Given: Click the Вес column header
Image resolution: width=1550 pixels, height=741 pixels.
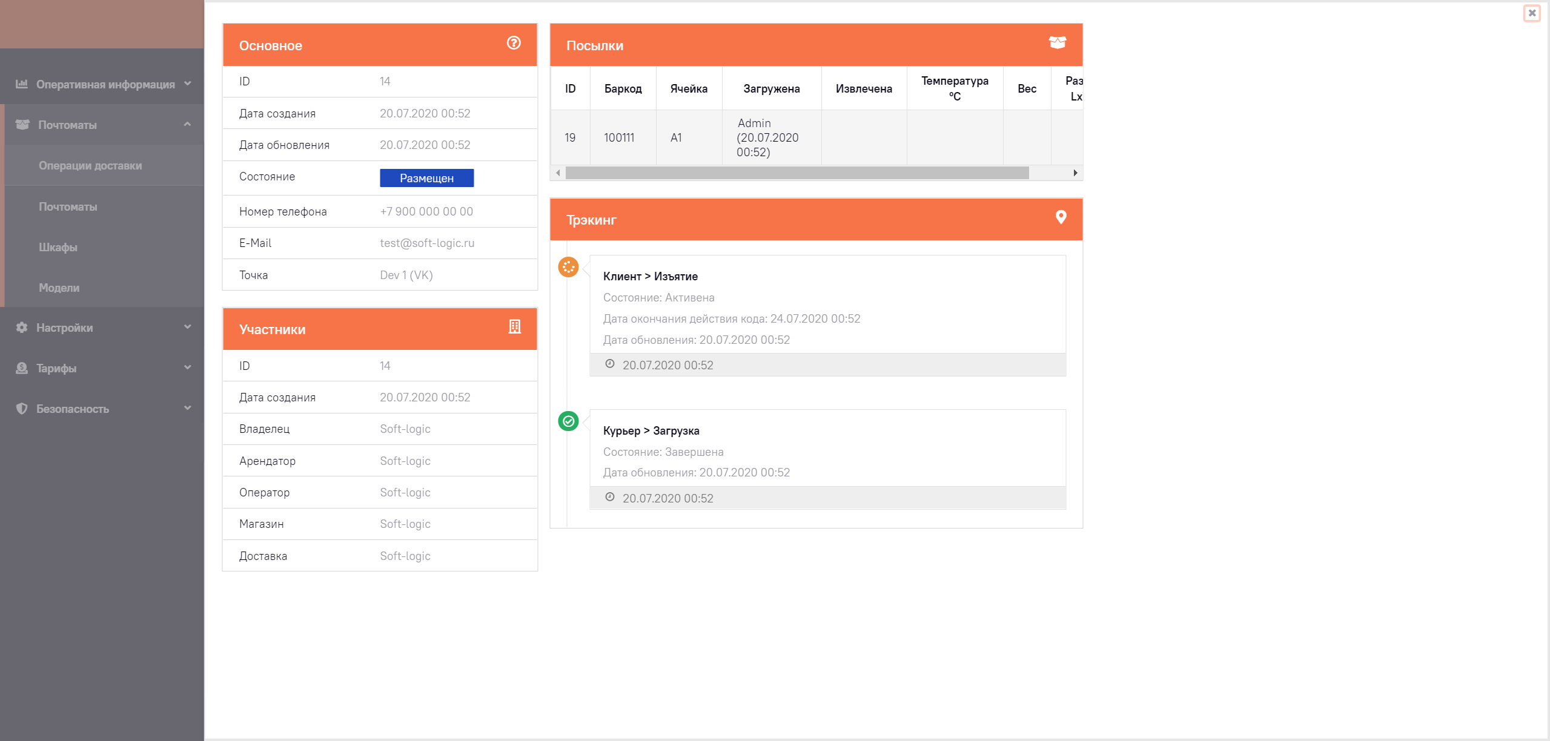Looking at the screenshot, I should tap(1027, 89).
